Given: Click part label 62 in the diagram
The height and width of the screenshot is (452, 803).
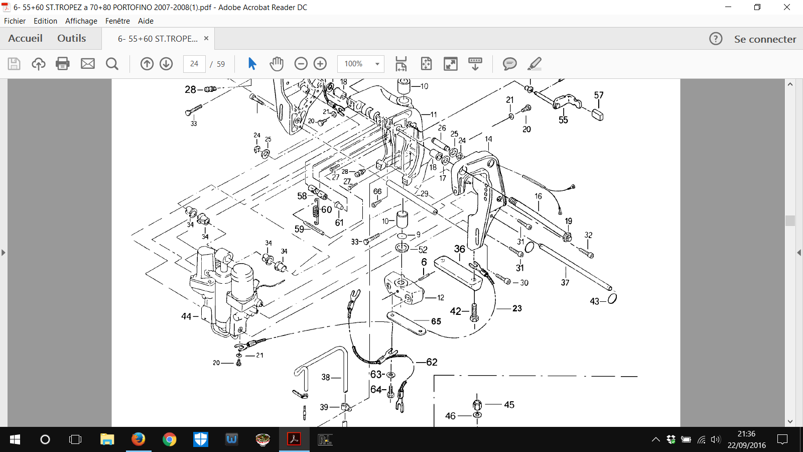Looking at the screenshot, I should point(432,362).
